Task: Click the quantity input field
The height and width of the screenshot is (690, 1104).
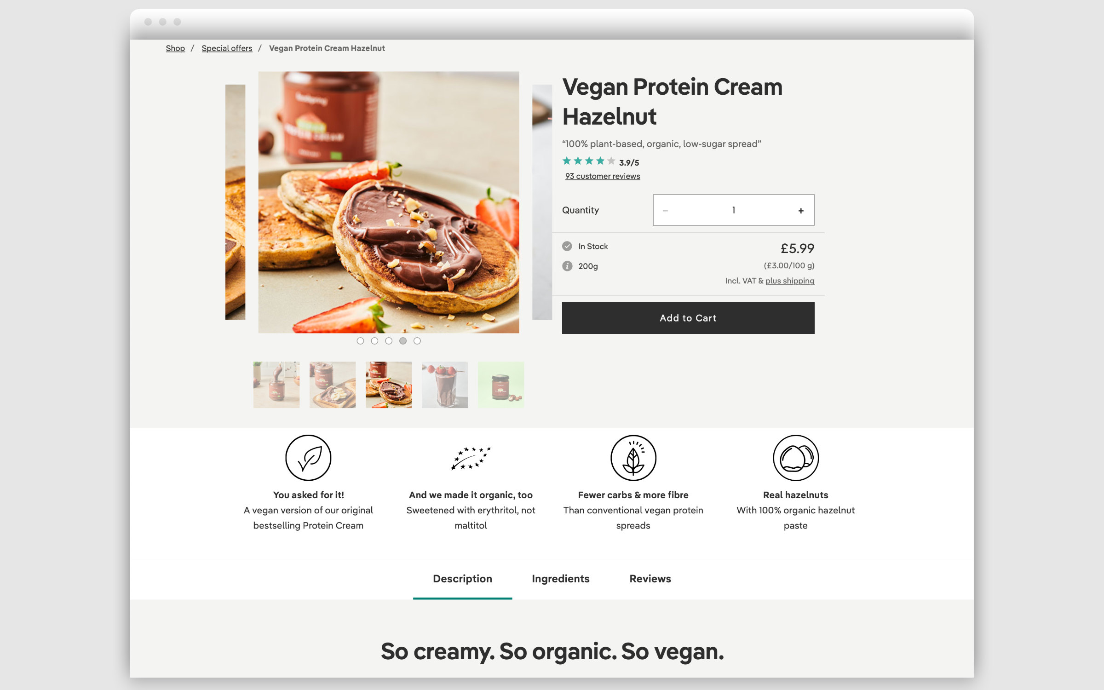Action: click(734, 210)
